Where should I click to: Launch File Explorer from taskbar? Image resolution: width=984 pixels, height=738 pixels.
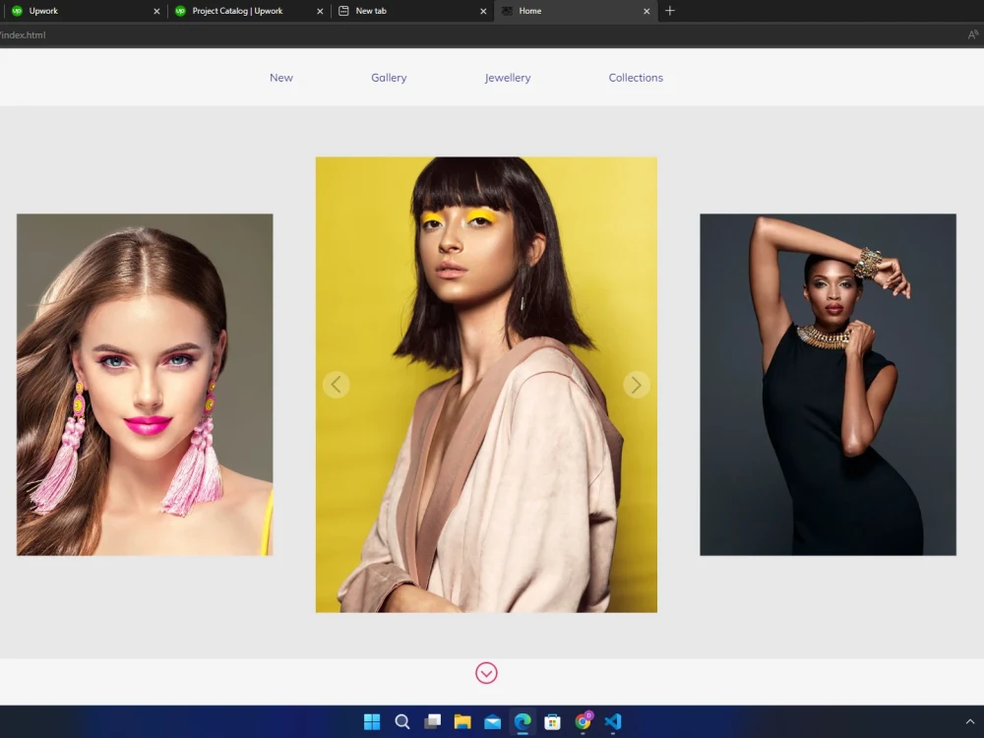[x=462, y=721]
